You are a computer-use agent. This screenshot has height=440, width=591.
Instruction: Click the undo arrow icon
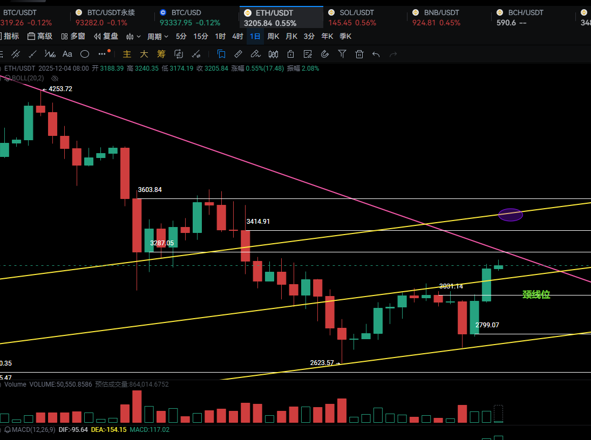(x=376, y=54)
